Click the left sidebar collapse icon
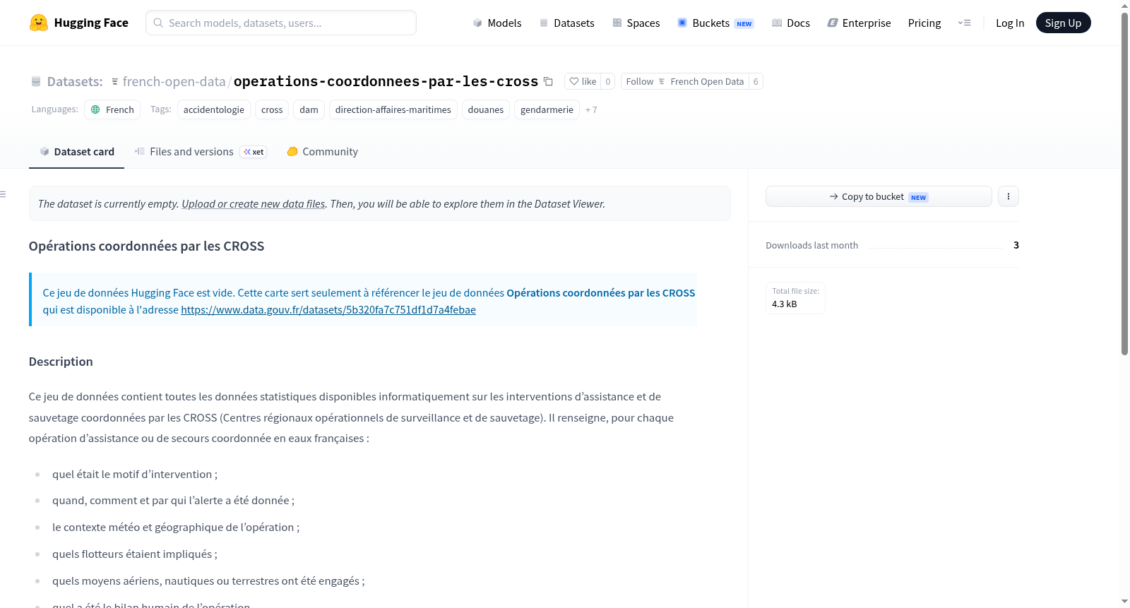The height and width of the screenshot is (608, 1130). coord(4,194)
